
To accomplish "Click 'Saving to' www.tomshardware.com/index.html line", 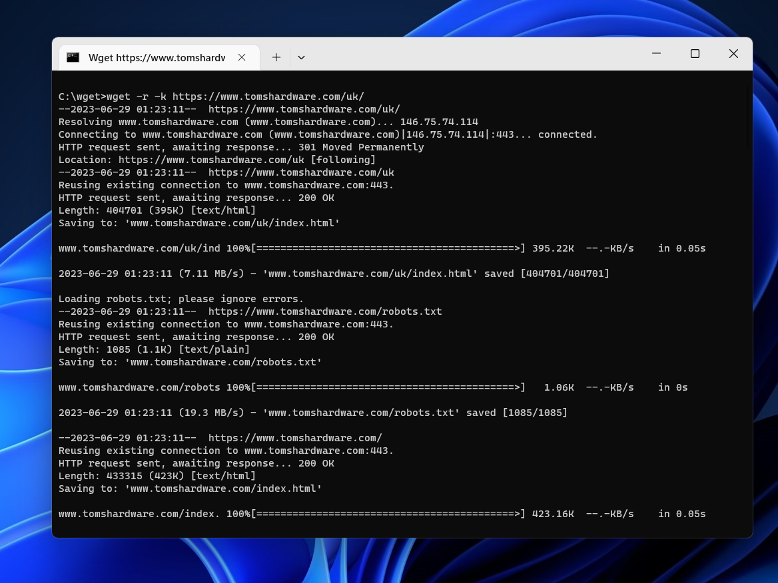I will click(x=190, y=488).
